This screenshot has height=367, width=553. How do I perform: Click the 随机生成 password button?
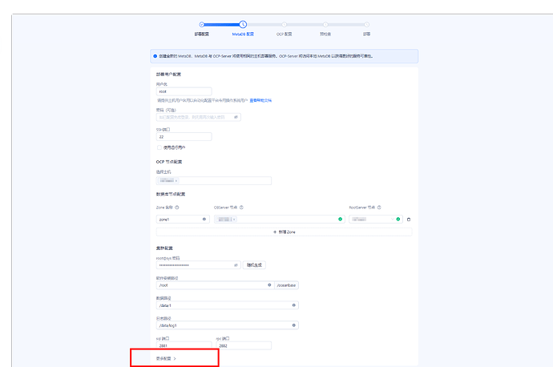254,265
